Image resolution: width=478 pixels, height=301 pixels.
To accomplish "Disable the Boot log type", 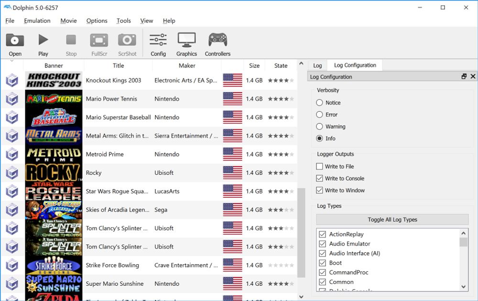I will pos(322,263).
